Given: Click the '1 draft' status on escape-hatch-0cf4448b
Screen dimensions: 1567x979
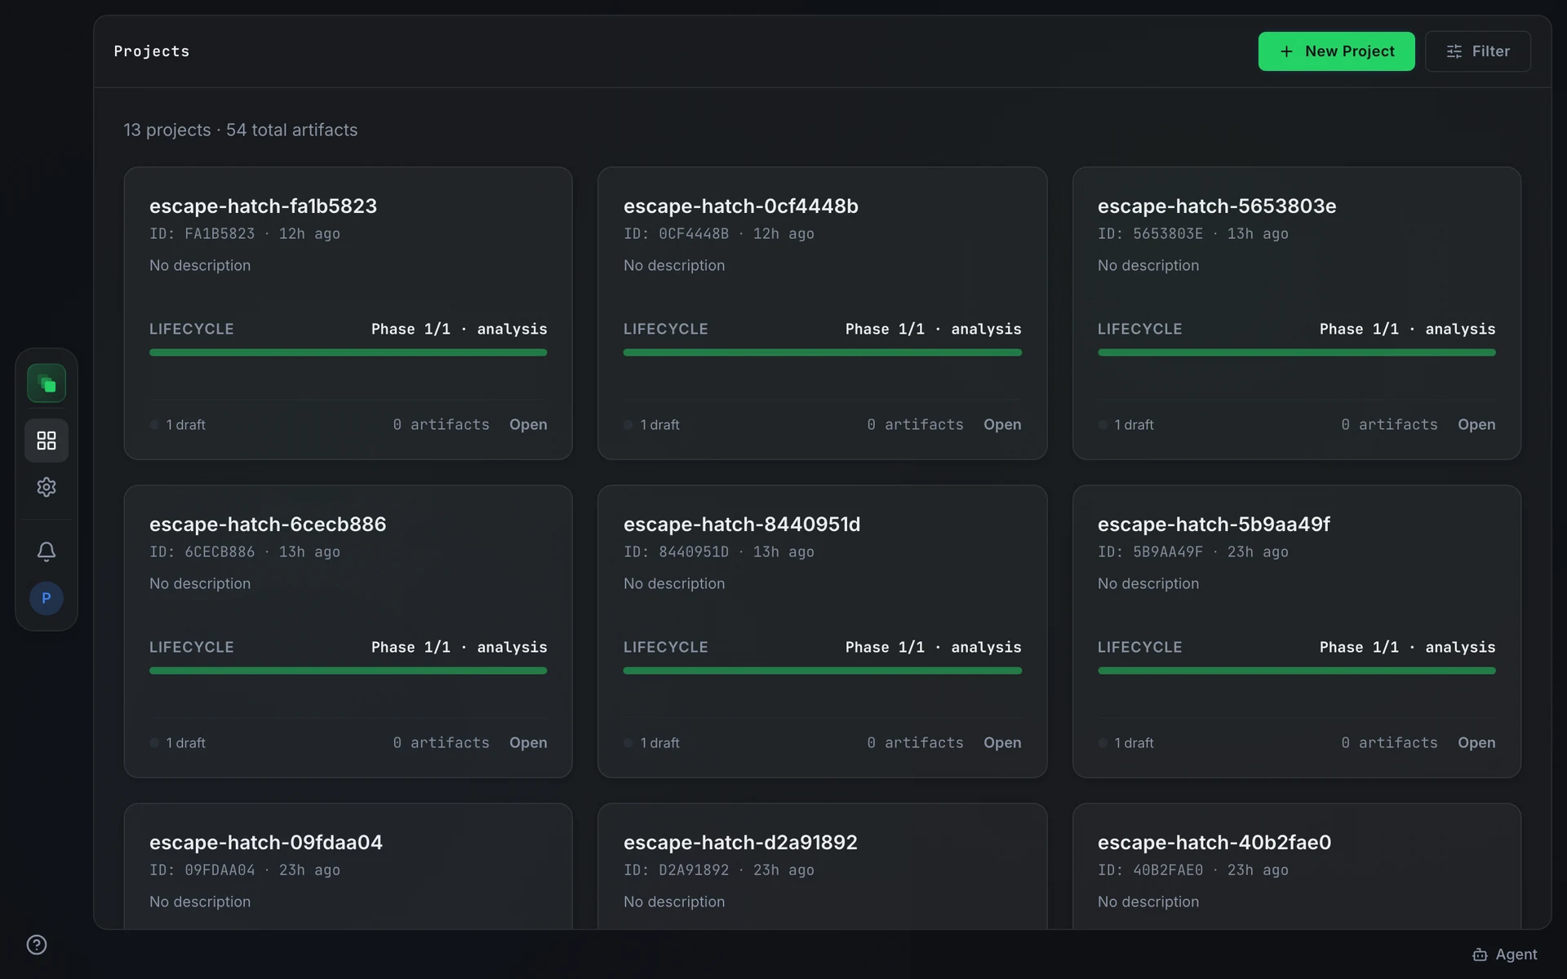Looking at the screenshot, I should click(x=652, y=424).
